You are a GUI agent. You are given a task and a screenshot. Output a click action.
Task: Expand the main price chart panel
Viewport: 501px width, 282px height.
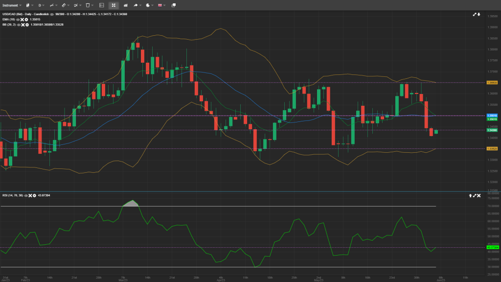pos(475,14)
